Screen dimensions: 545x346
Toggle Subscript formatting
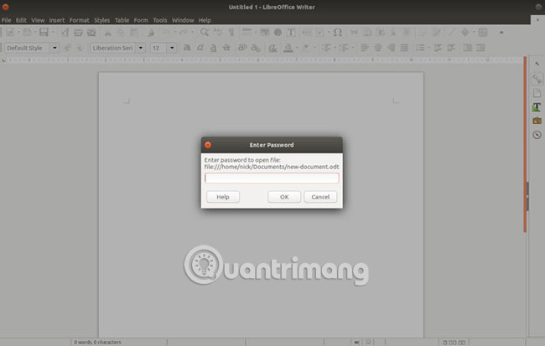[x=256, y=48]
